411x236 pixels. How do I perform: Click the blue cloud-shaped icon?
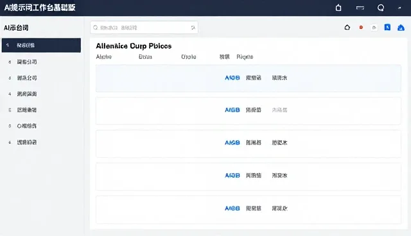click(x=401, y=28)
